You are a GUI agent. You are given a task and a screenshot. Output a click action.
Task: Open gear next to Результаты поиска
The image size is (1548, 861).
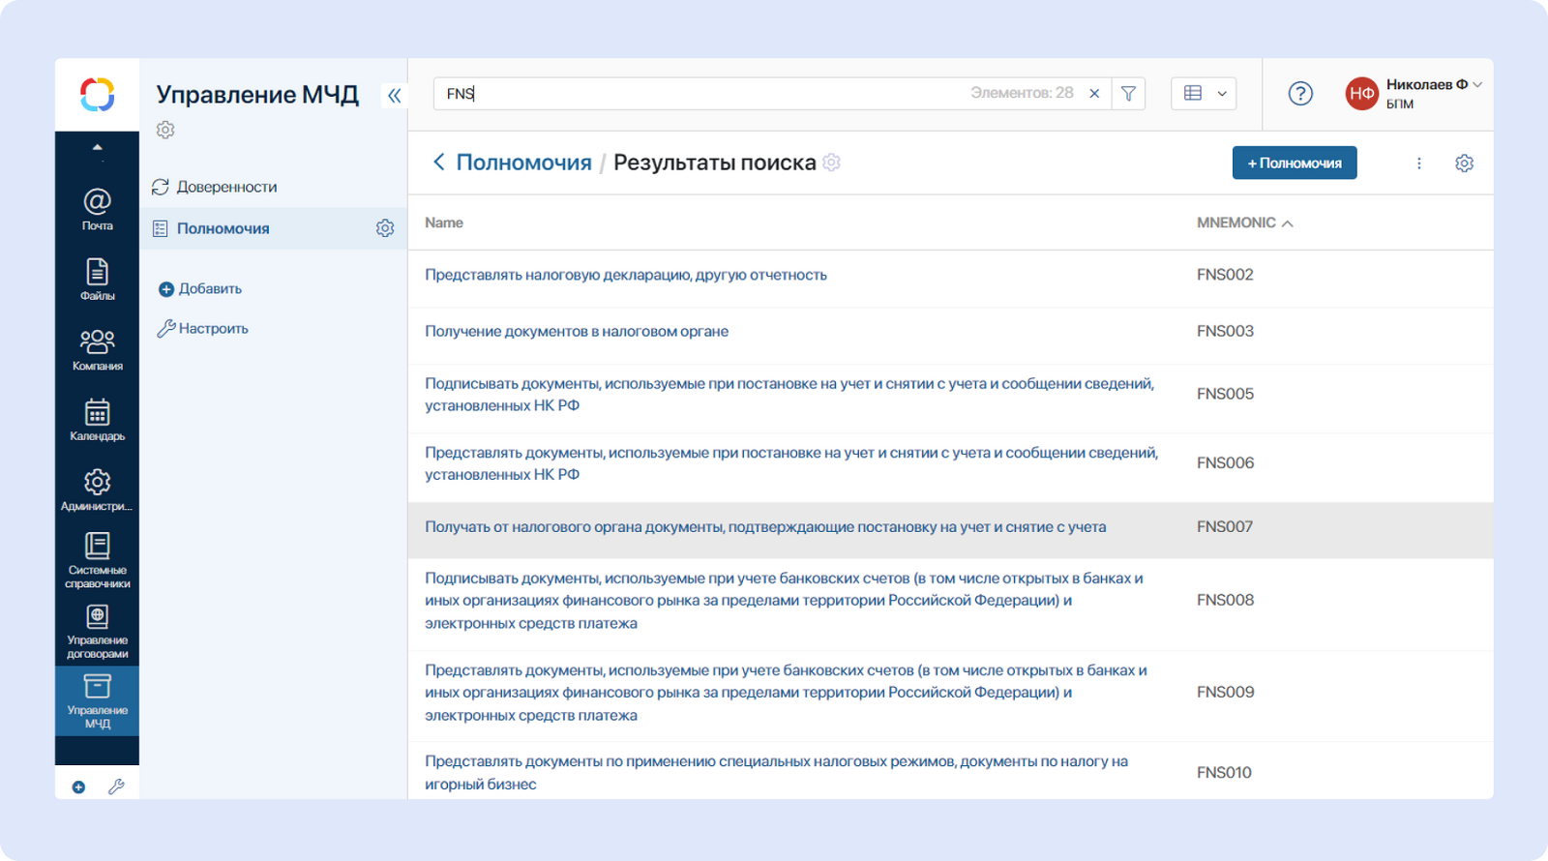(831, 163)
